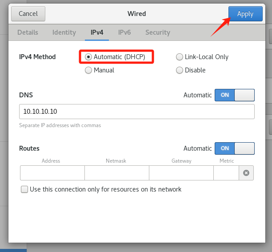Choose the Disable IPv4 method
Viewport: 272px width, 252px height.
tap(180, 70)
